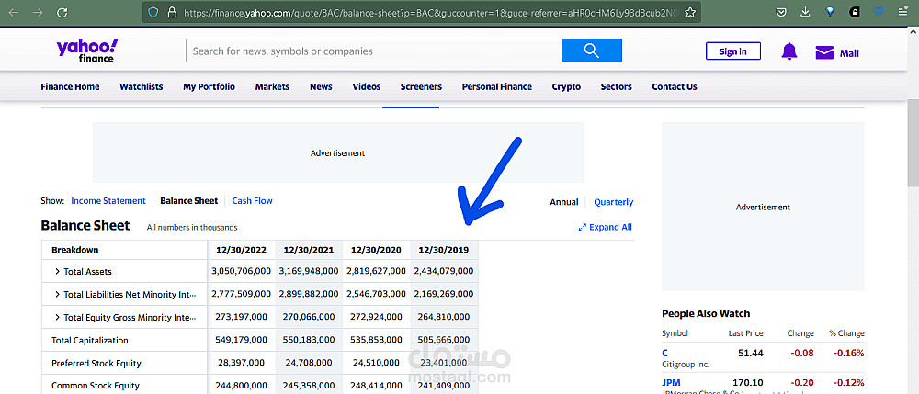Viewport: 919px width, 394px height.
Task: Click the 12/30/2021 column header
Action: [309, 250]
